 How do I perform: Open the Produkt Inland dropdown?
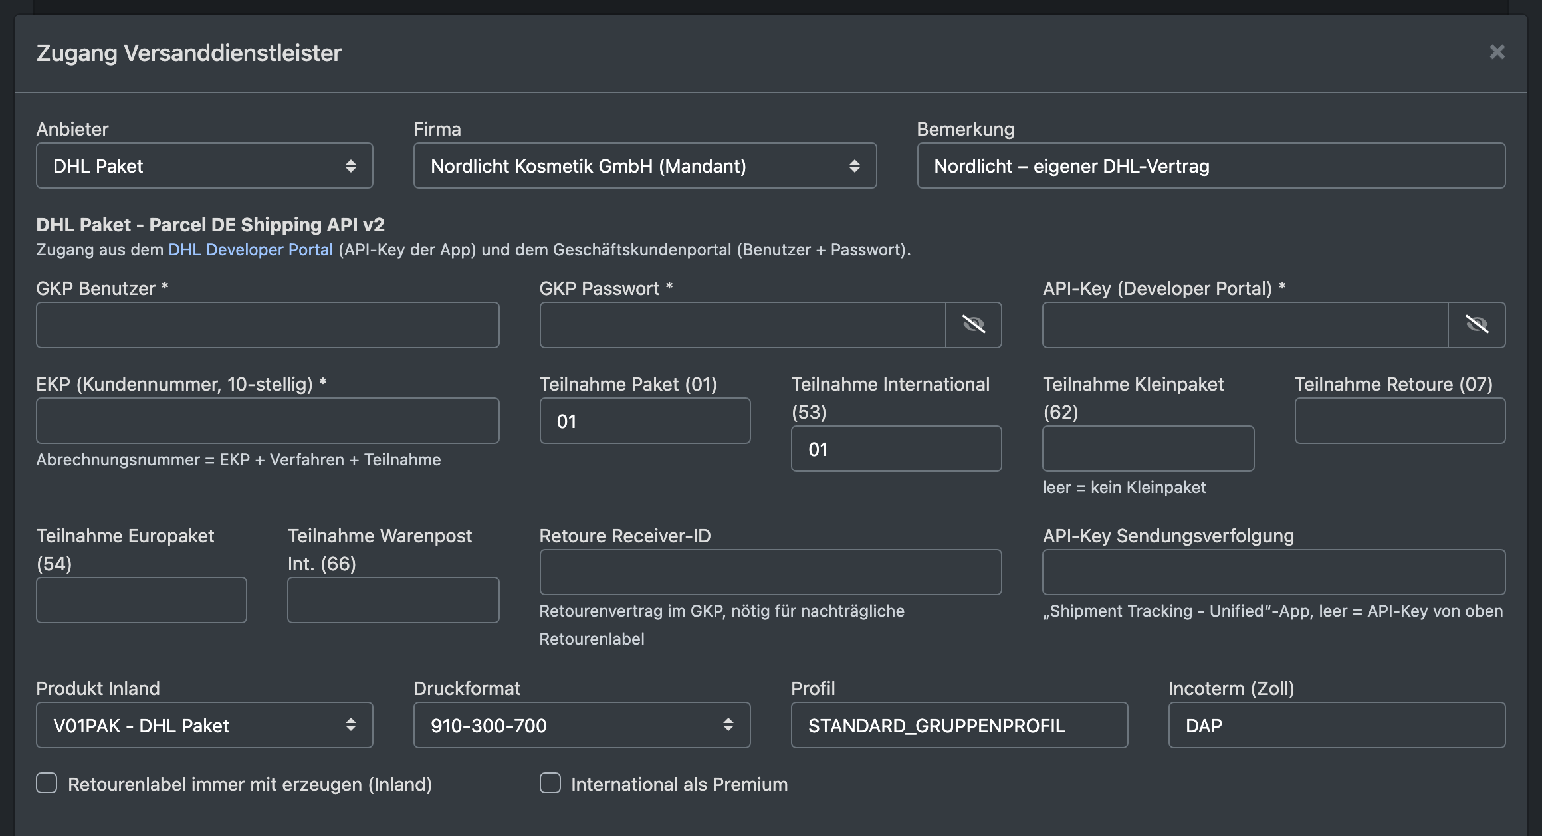(205, 725)
